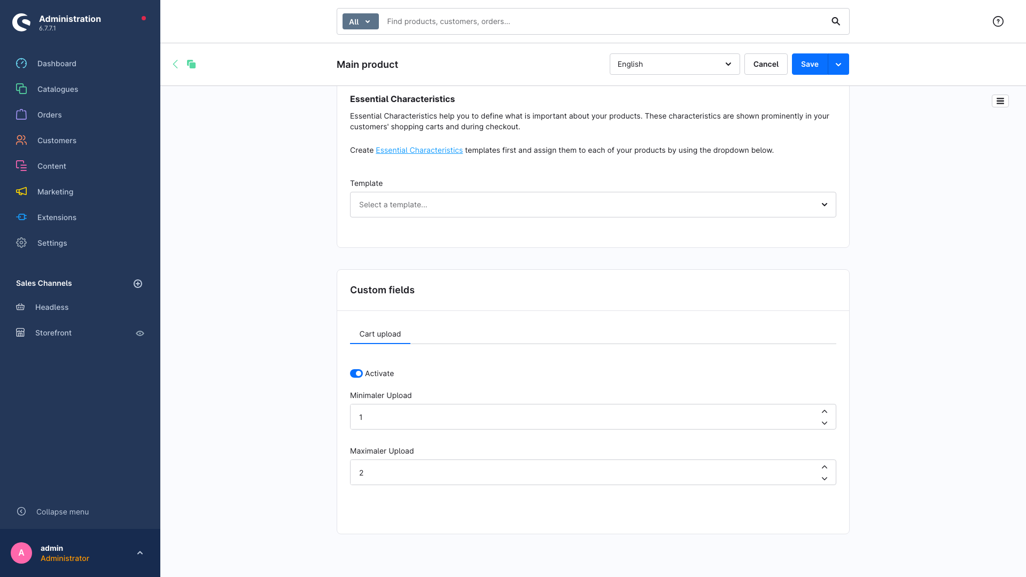Click the Find products search field

click(x=604, y=21)
